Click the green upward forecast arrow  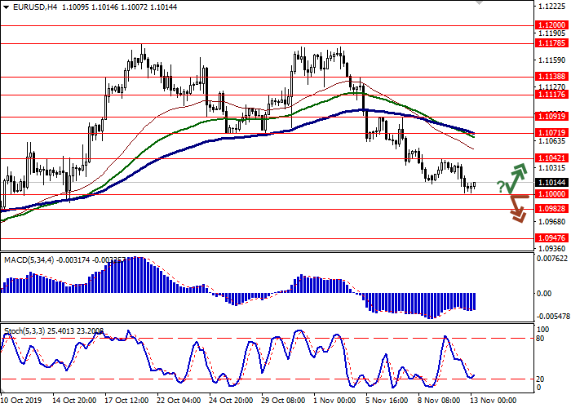click(516, 175)
